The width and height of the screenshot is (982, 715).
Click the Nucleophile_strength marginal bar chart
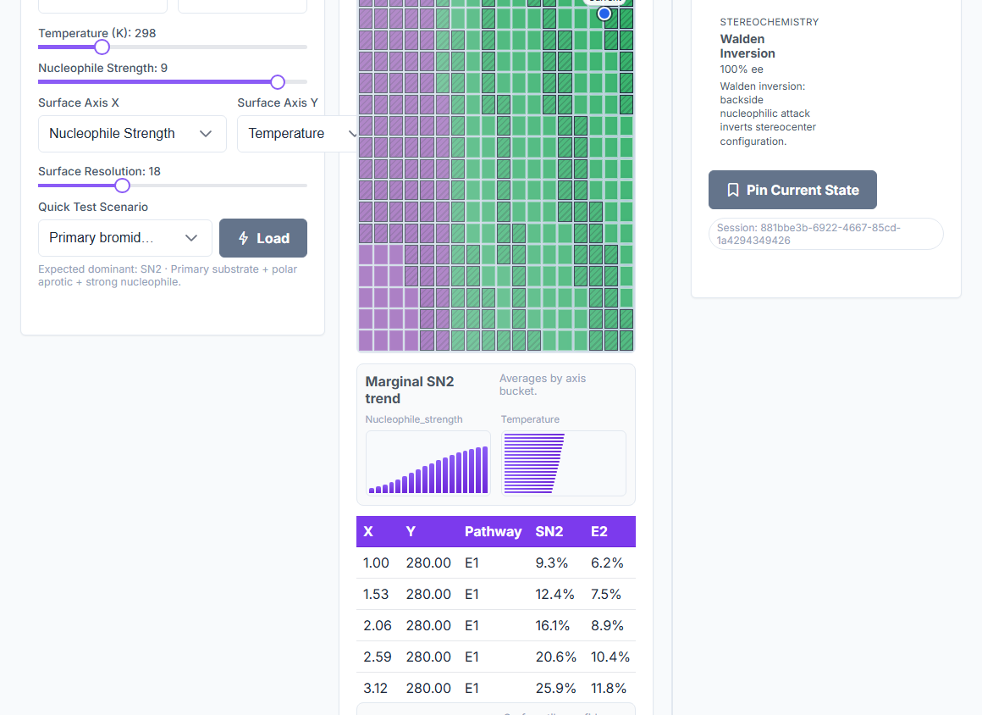(x=428, y=463)
